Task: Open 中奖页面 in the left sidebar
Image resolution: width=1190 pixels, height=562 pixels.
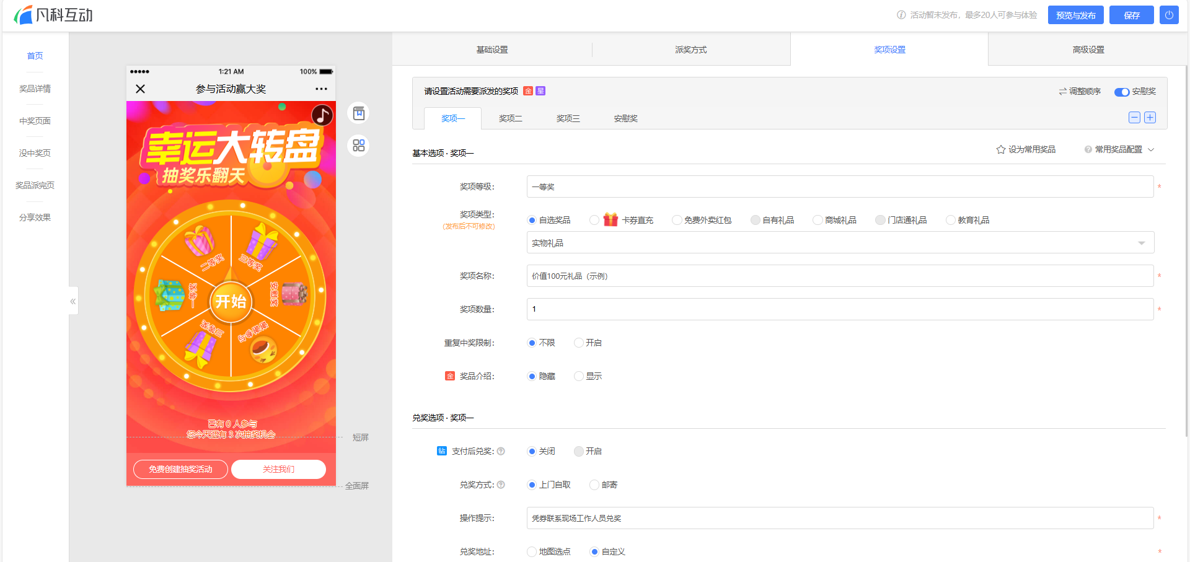Action: tap(35, 121)
